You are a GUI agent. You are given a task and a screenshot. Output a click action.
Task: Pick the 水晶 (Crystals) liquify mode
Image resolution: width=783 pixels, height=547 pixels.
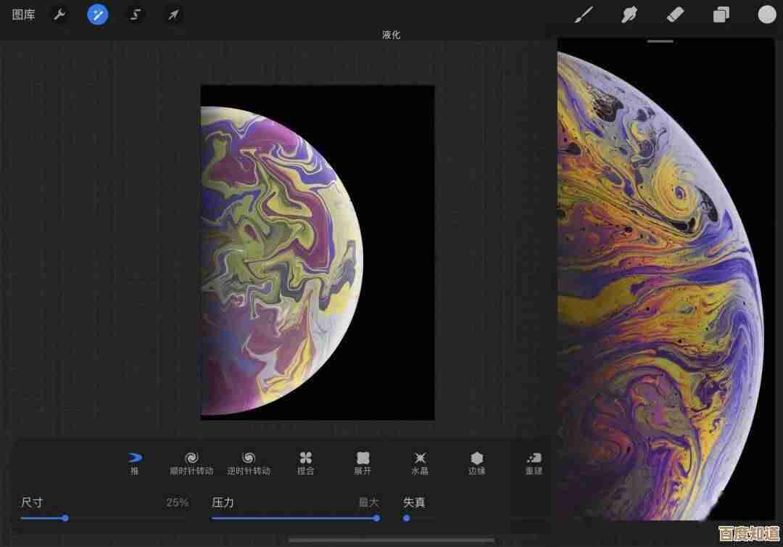[x=420, y=462]
